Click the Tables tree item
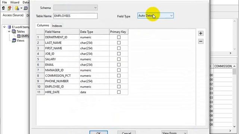 tap(21, 31)
